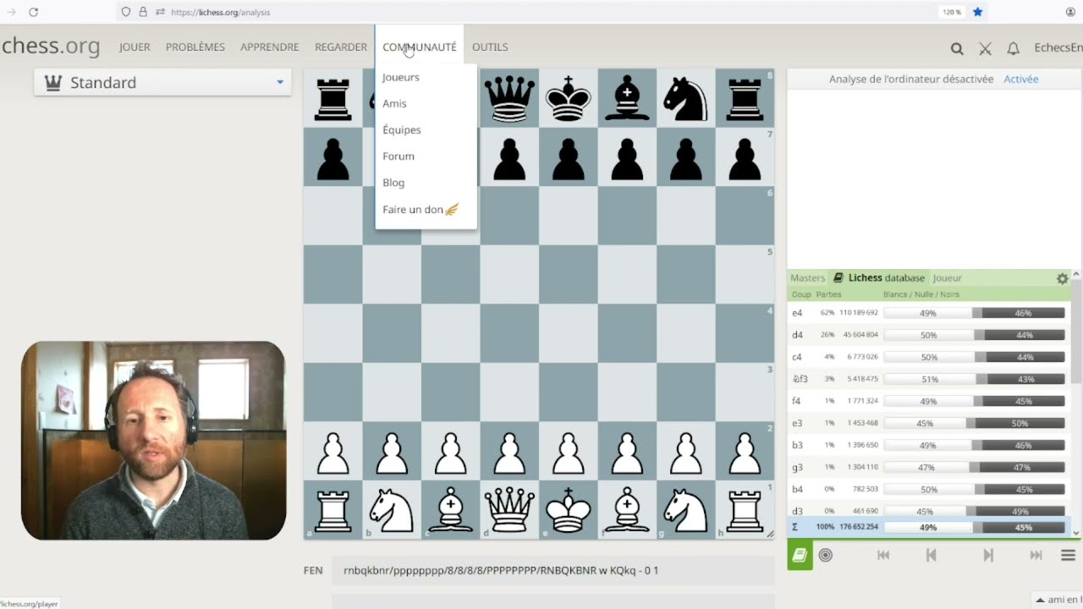Screen dimensions: 1083x609
Task: Select the white knight on b1
Action: click(392, 510)
